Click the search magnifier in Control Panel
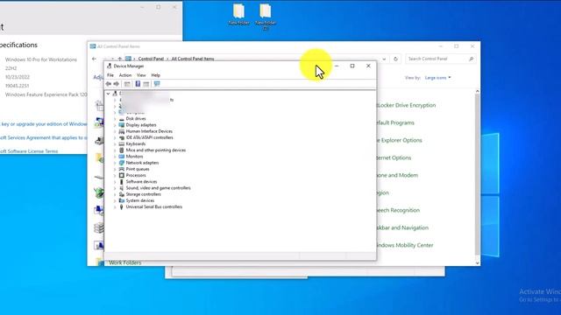The width and height of the screenshot is (561, 315). point(471,59)
